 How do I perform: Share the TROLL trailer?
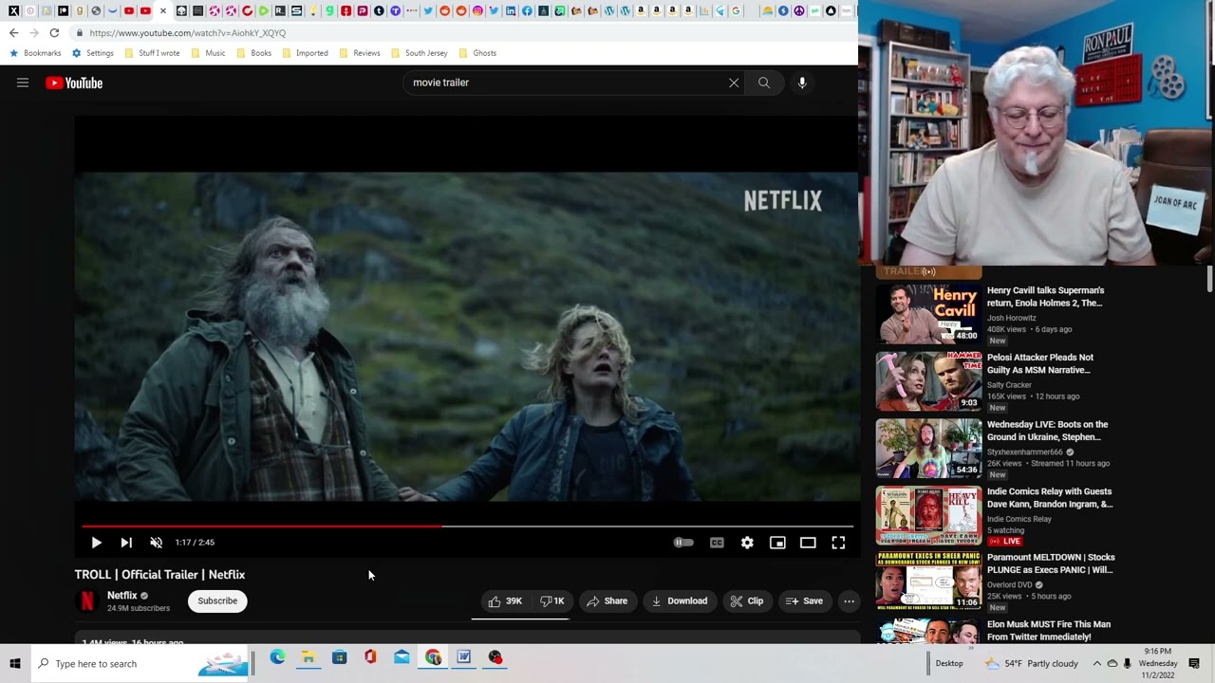coord(607,600)
